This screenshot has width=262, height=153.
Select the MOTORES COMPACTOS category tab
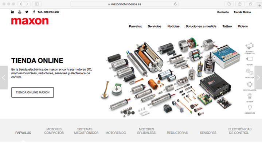[x=54, y=131]
